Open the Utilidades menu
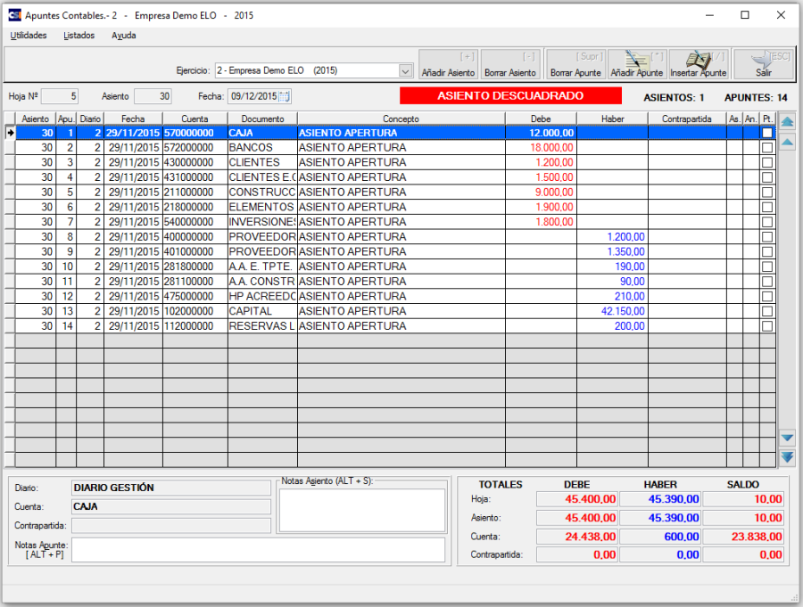Image resolution: width=803 pixels, height=607 pixels. (x=29, y=36)
